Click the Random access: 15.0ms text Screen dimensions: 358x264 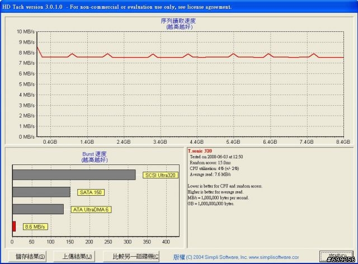point(210,163)
